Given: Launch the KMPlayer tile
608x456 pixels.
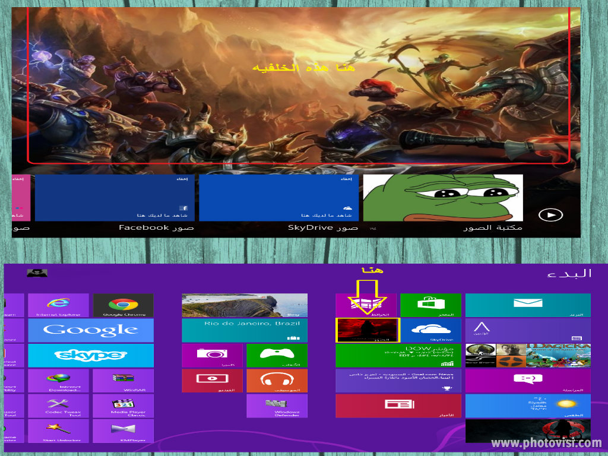Looking at the screenshot, I should [x=123, y=431].
